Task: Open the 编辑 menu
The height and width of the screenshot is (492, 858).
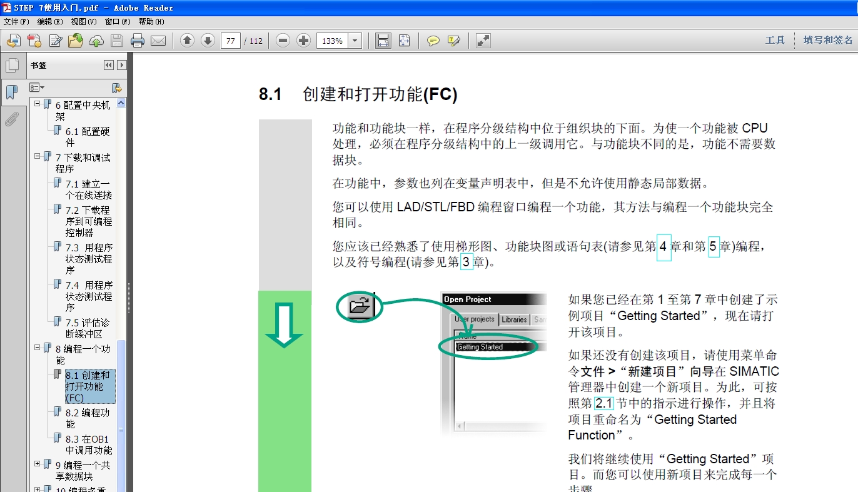Action: (x=50, y=21)
